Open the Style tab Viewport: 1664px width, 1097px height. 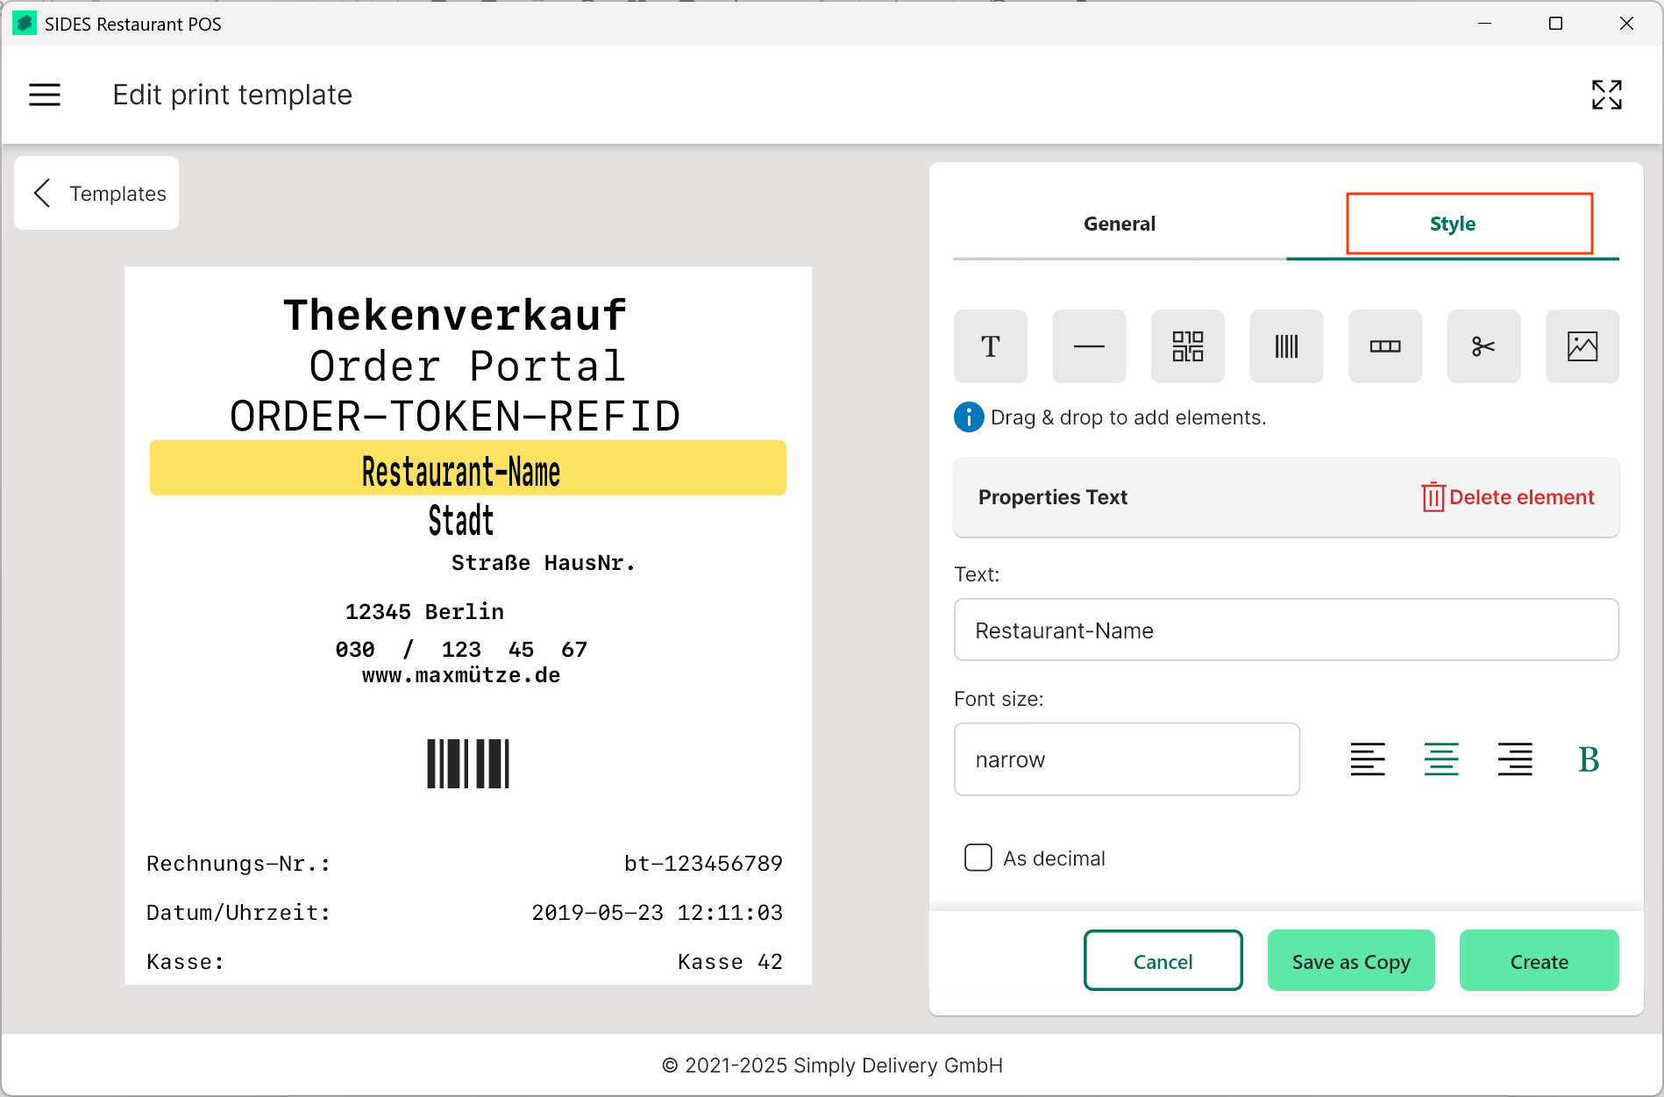(x=1469, y=224)
